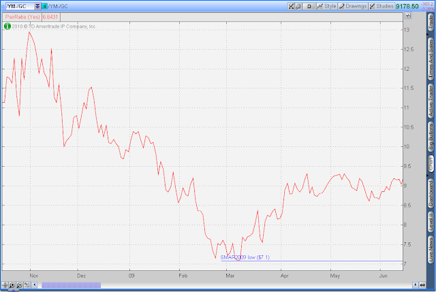This screenshot has height=292, width=436.
Task: Click the Mar label on time axis
Action: pos(230,276)
